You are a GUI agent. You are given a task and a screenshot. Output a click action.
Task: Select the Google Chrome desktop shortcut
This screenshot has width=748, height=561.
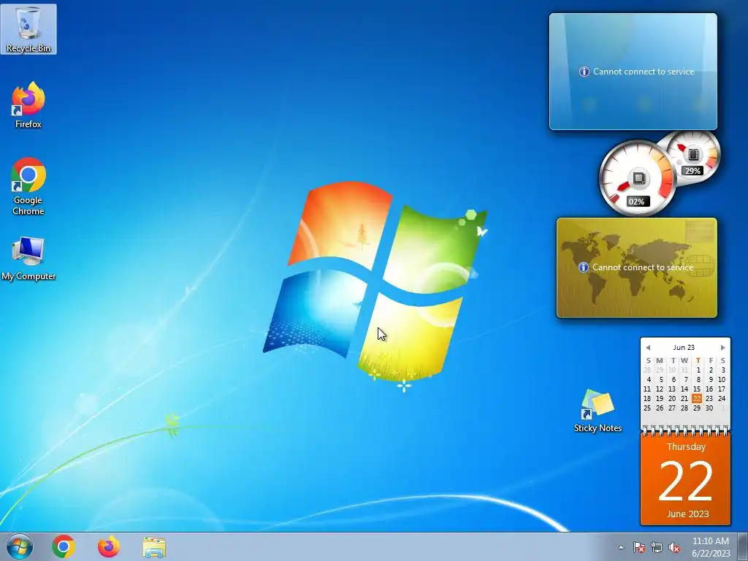tap(28, 186)
